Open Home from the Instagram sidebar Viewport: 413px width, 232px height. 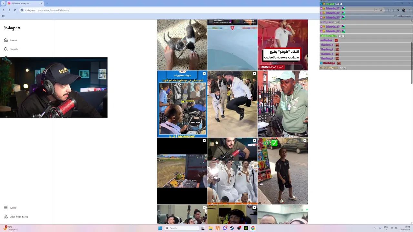(10, 40)
